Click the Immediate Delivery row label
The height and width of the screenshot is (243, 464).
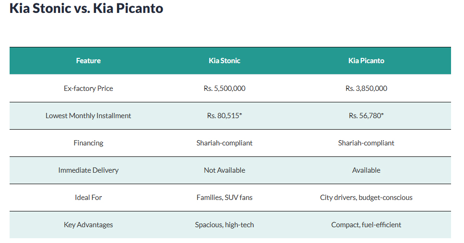coord(88,170)
